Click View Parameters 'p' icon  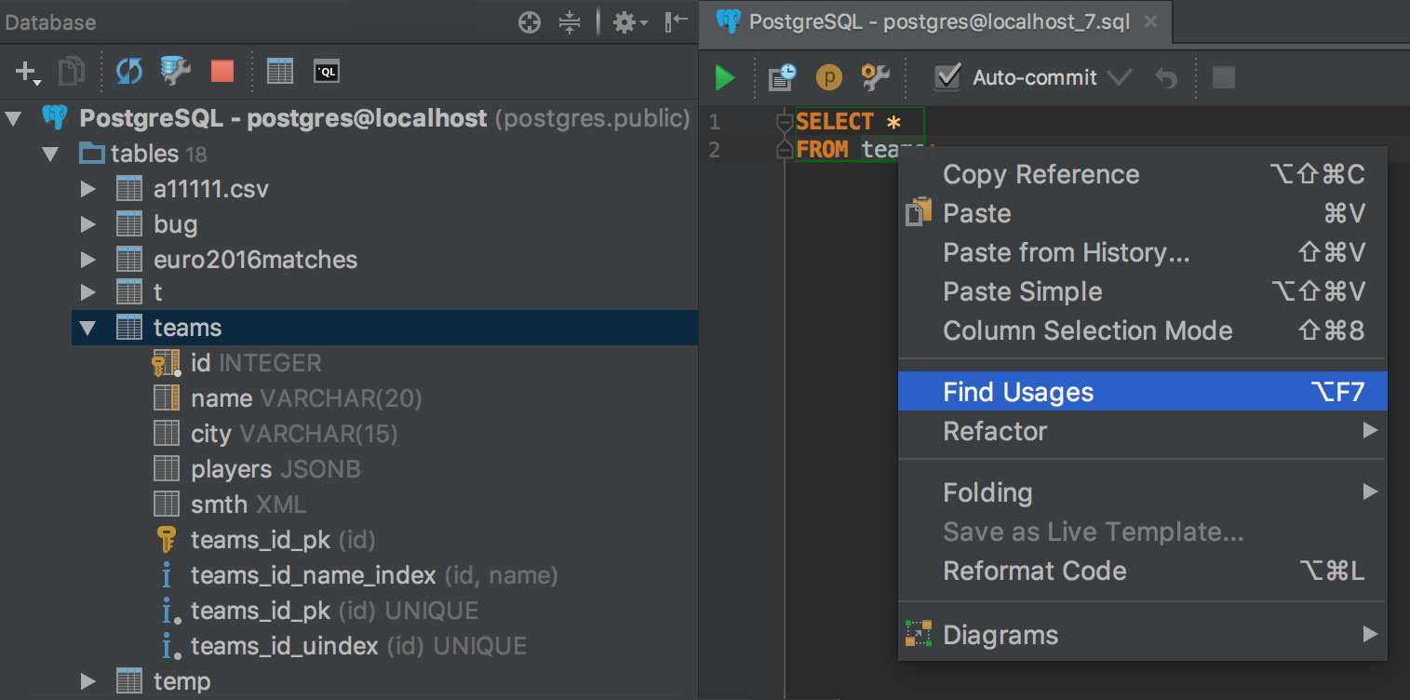coord(828,77)
